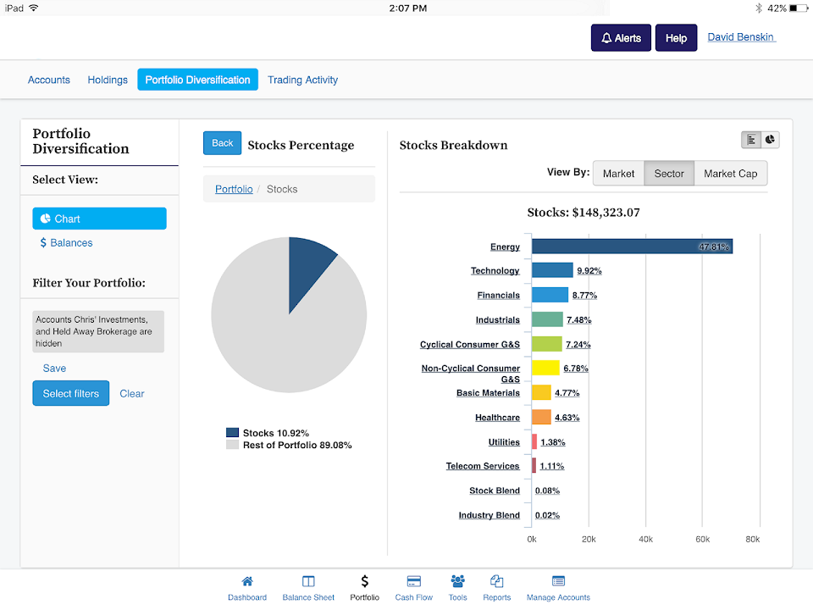Open Tools from bottom navigation
Viewport: 813px width, 610px height.
pos(458,588)
